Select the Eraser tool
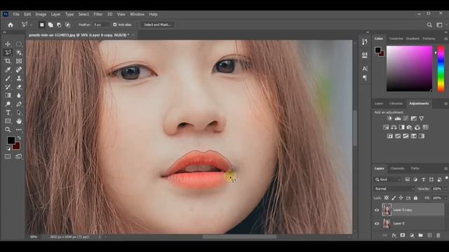The width and height of the screenshot is (449, 252). (19, 87)
